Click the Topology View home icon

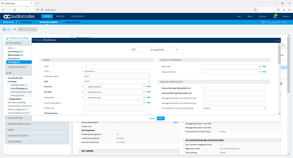pos(7,38)
